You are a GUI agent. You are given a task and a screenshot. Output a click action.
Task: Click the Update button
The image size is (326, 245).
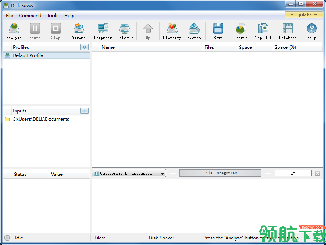pos(304,15)
